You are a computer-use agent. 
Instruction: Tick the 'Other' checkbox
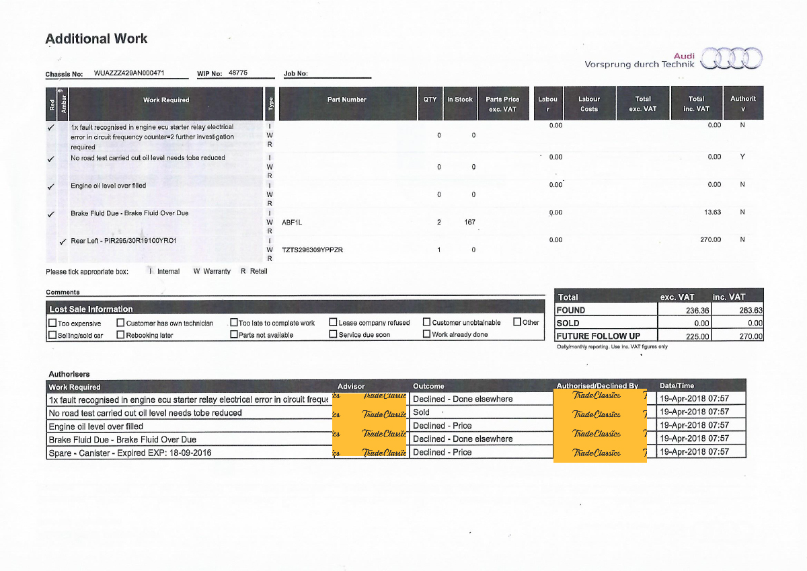point(517,321)
